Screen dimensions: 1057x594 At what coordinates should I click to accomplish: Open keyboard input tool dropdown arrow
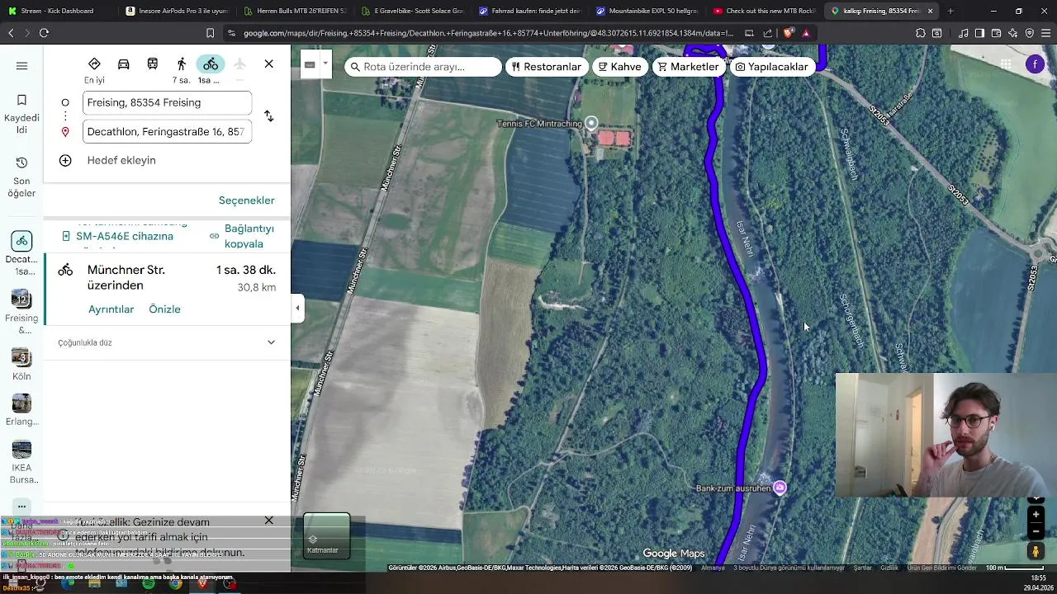click(x=326, y=64)
